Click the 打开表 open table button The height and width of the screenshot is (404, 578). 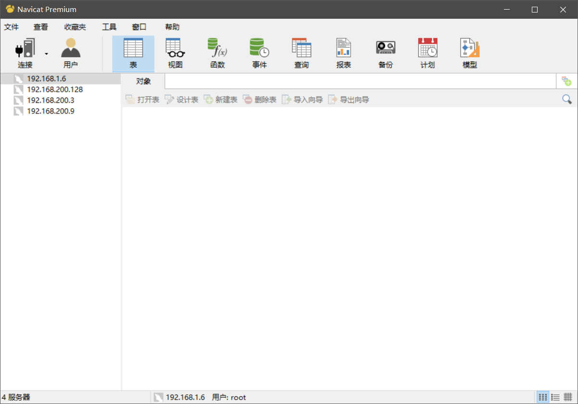[x=142, y=100]
